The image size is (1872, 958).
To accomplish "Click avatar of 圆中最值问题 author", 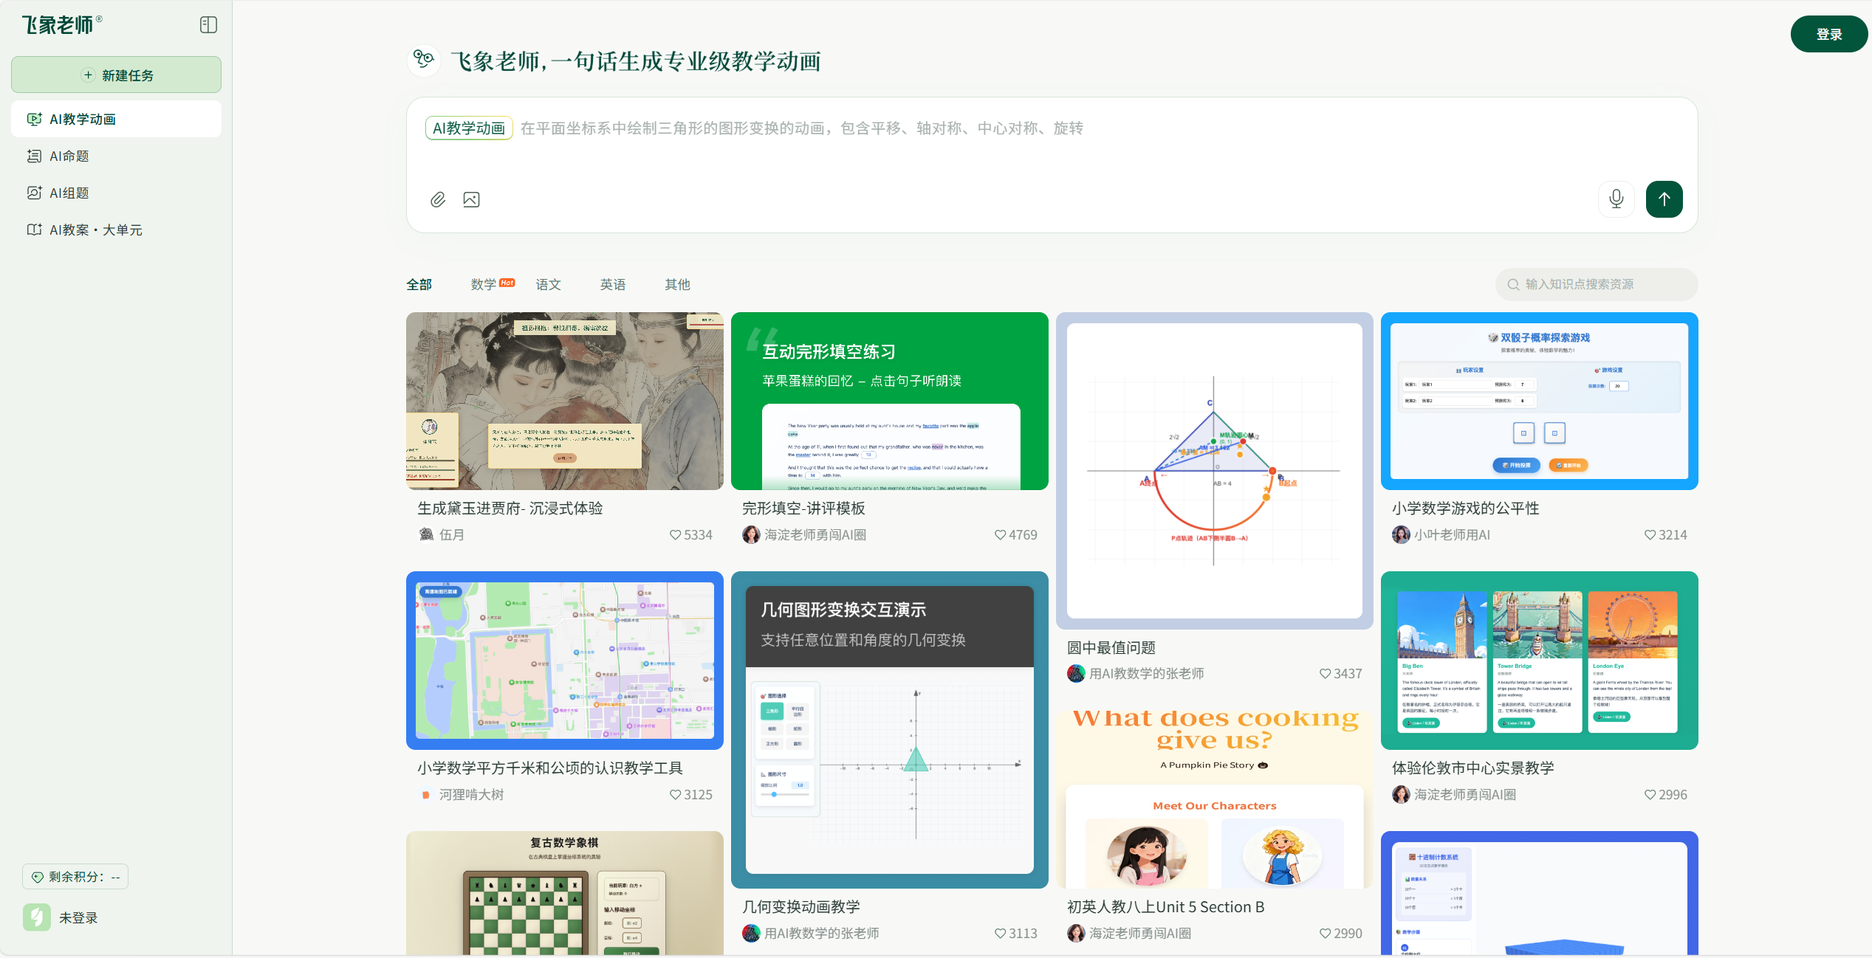I will 1076,673.
